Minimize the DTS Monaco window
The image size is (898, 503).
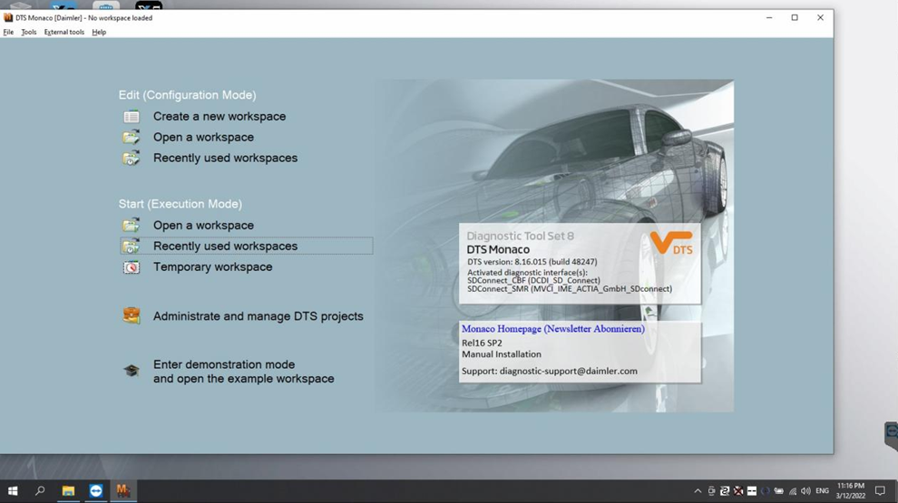point(769,18)
